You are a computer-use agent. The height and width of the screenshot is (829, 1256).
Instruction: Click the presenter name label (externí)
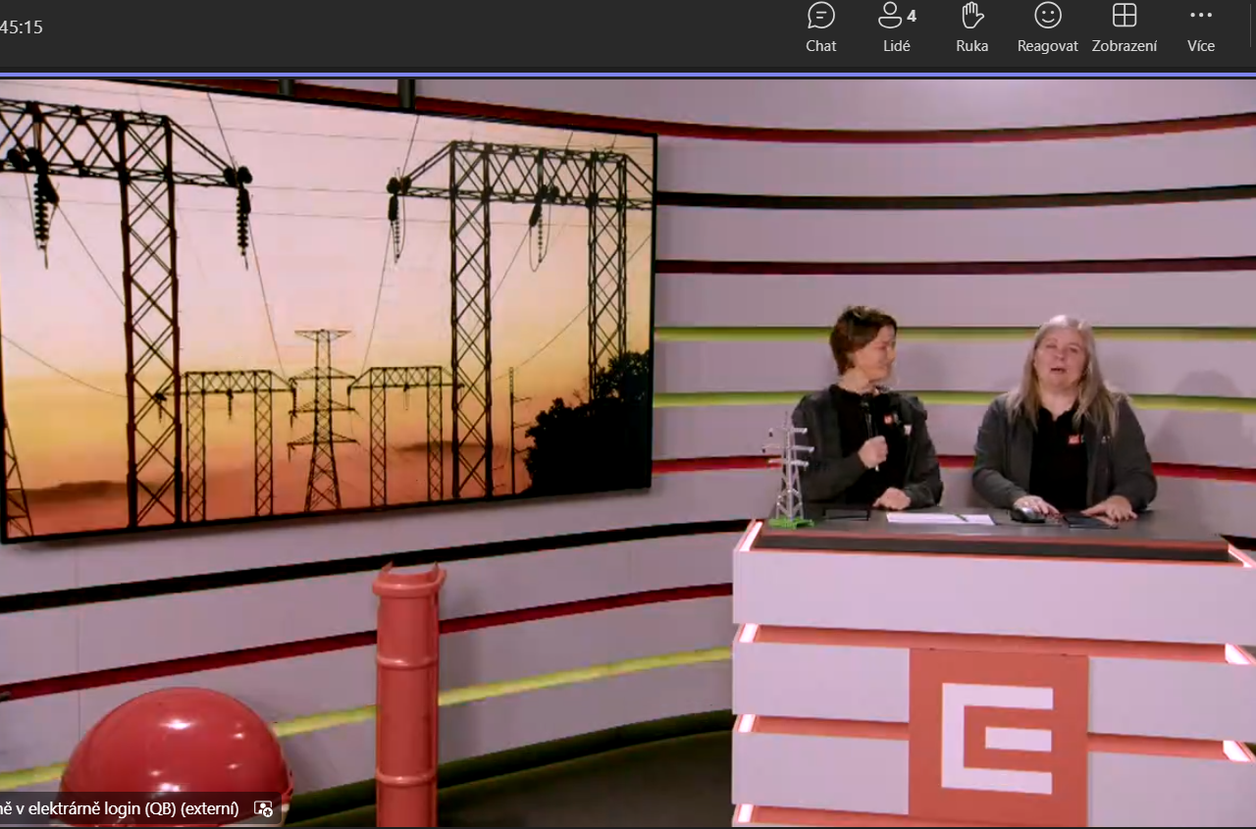(119, 808)
